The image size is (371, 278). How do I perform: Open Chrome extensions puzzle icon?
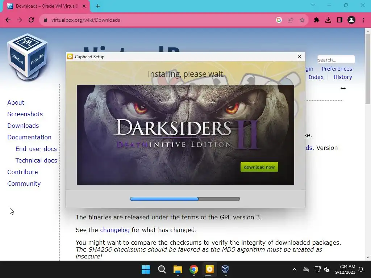pos(317,20)
